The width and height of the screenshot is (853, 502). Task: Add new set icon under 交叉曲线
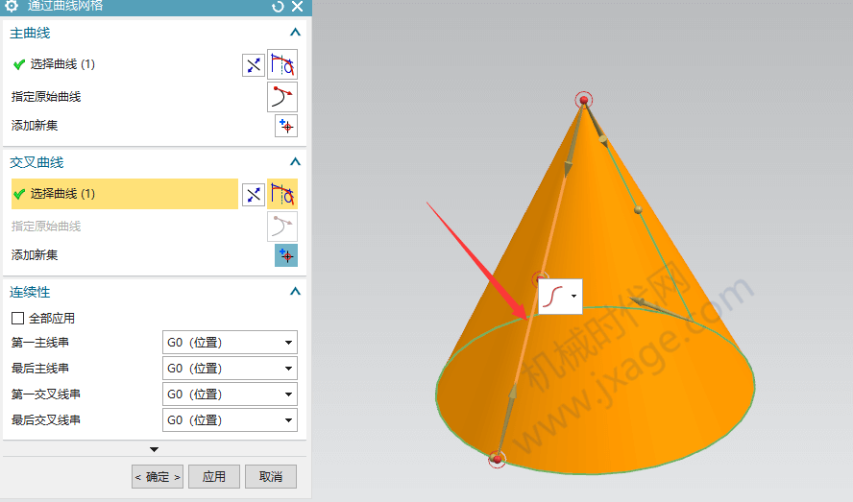point(286,255)
